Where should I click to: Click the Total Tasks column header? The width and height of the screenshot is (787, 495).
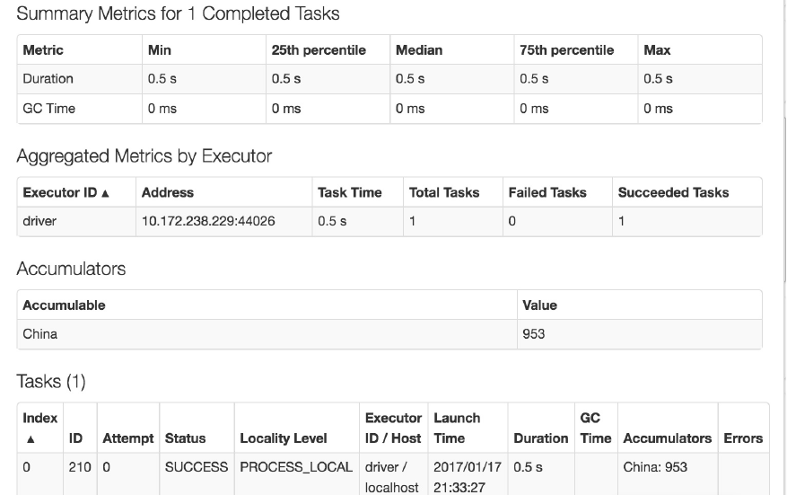pyautogui.click(x=444, y=192)
